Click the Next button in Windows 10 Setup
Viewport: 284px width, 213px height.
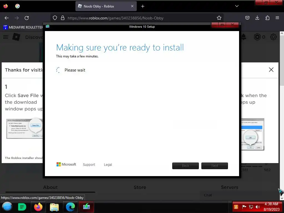click(215, 166)
